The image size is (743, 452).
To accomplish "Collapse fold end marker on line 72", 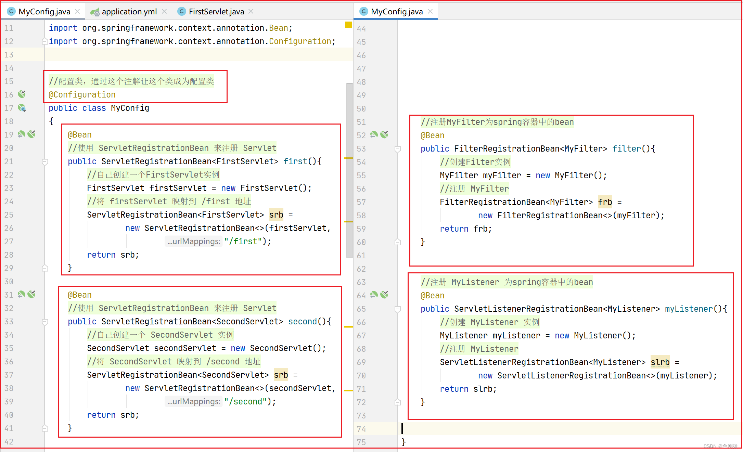I will [x=397, y=402].
